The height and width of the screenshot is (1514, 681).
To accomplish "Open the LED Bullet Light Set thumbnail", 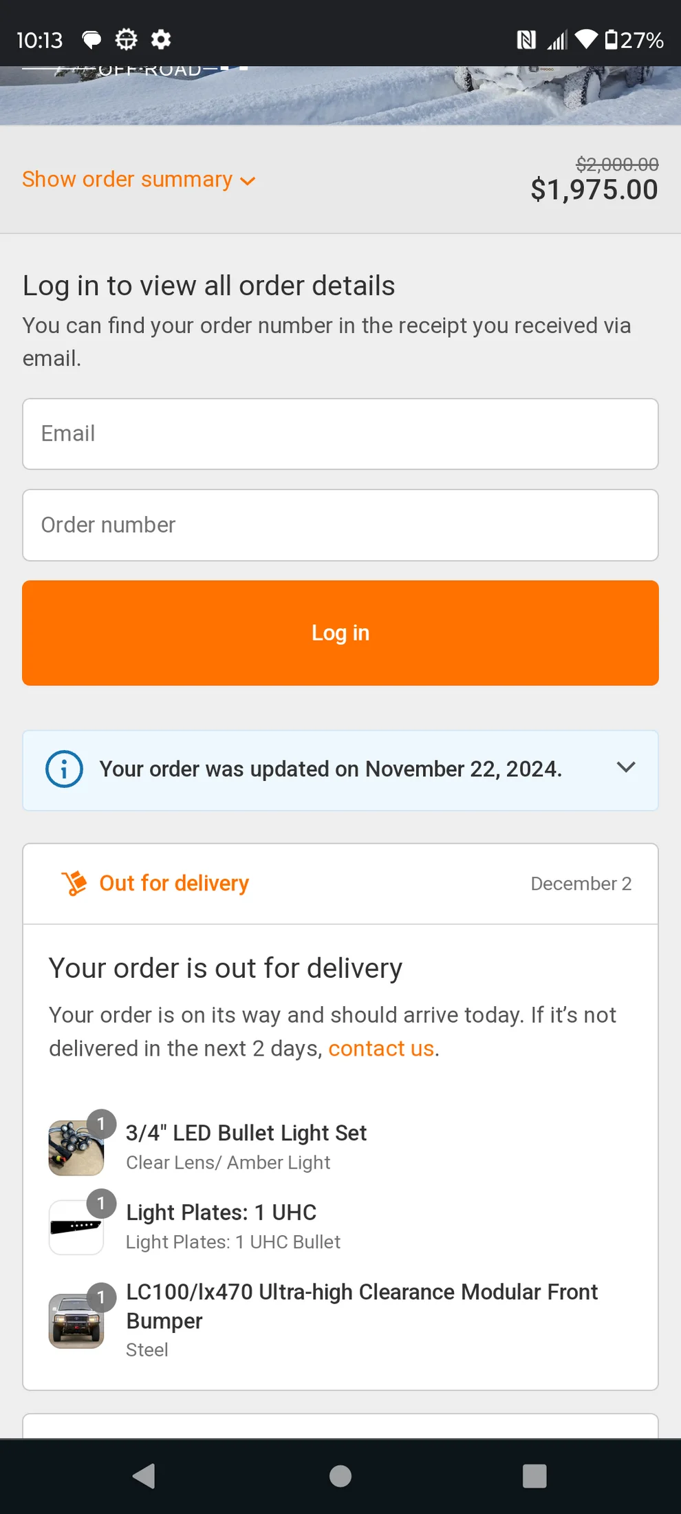I will [76, 1147].
